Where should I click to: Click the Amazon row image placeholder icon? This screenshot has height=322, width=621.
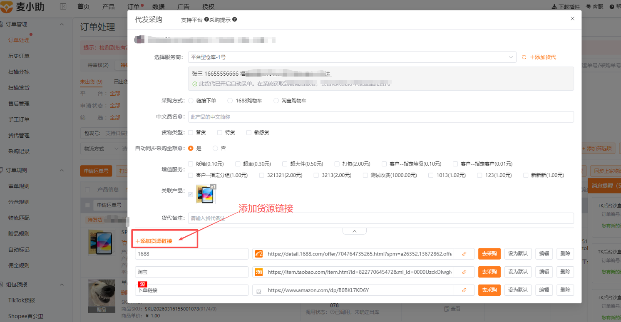(x=259, y=291)
